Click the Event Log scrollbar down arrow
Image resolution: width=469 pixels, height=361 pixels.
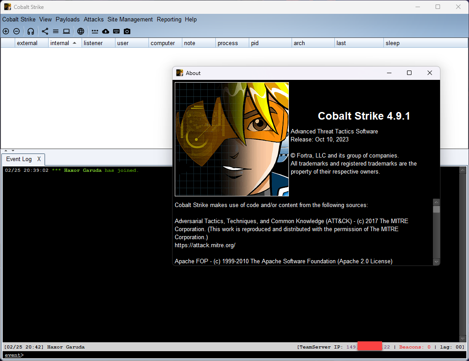(x=463, y=339)
